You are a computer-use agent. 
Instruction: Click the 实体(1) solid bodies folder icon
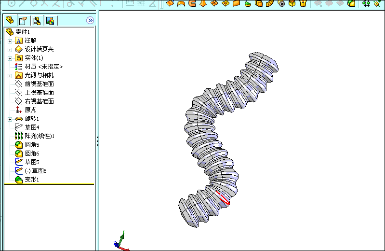[19, 58]
